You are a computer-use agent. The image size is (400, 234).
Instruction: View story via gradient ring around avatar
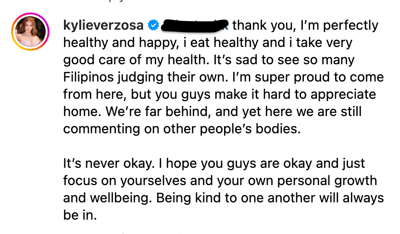coord(30,32)
